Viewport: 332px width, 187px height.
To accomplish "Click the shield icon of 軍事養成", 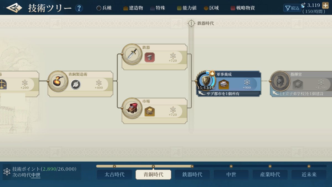I will pyautogui.click(x=206, y=81).
